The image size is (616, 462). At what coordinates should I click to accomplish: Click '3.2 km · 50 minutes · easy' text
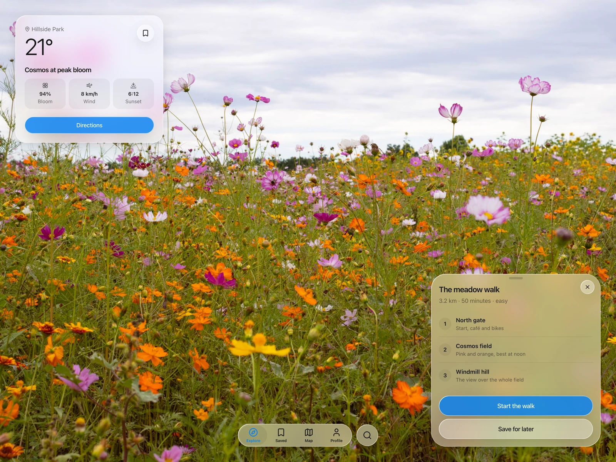tap(473, 301)
